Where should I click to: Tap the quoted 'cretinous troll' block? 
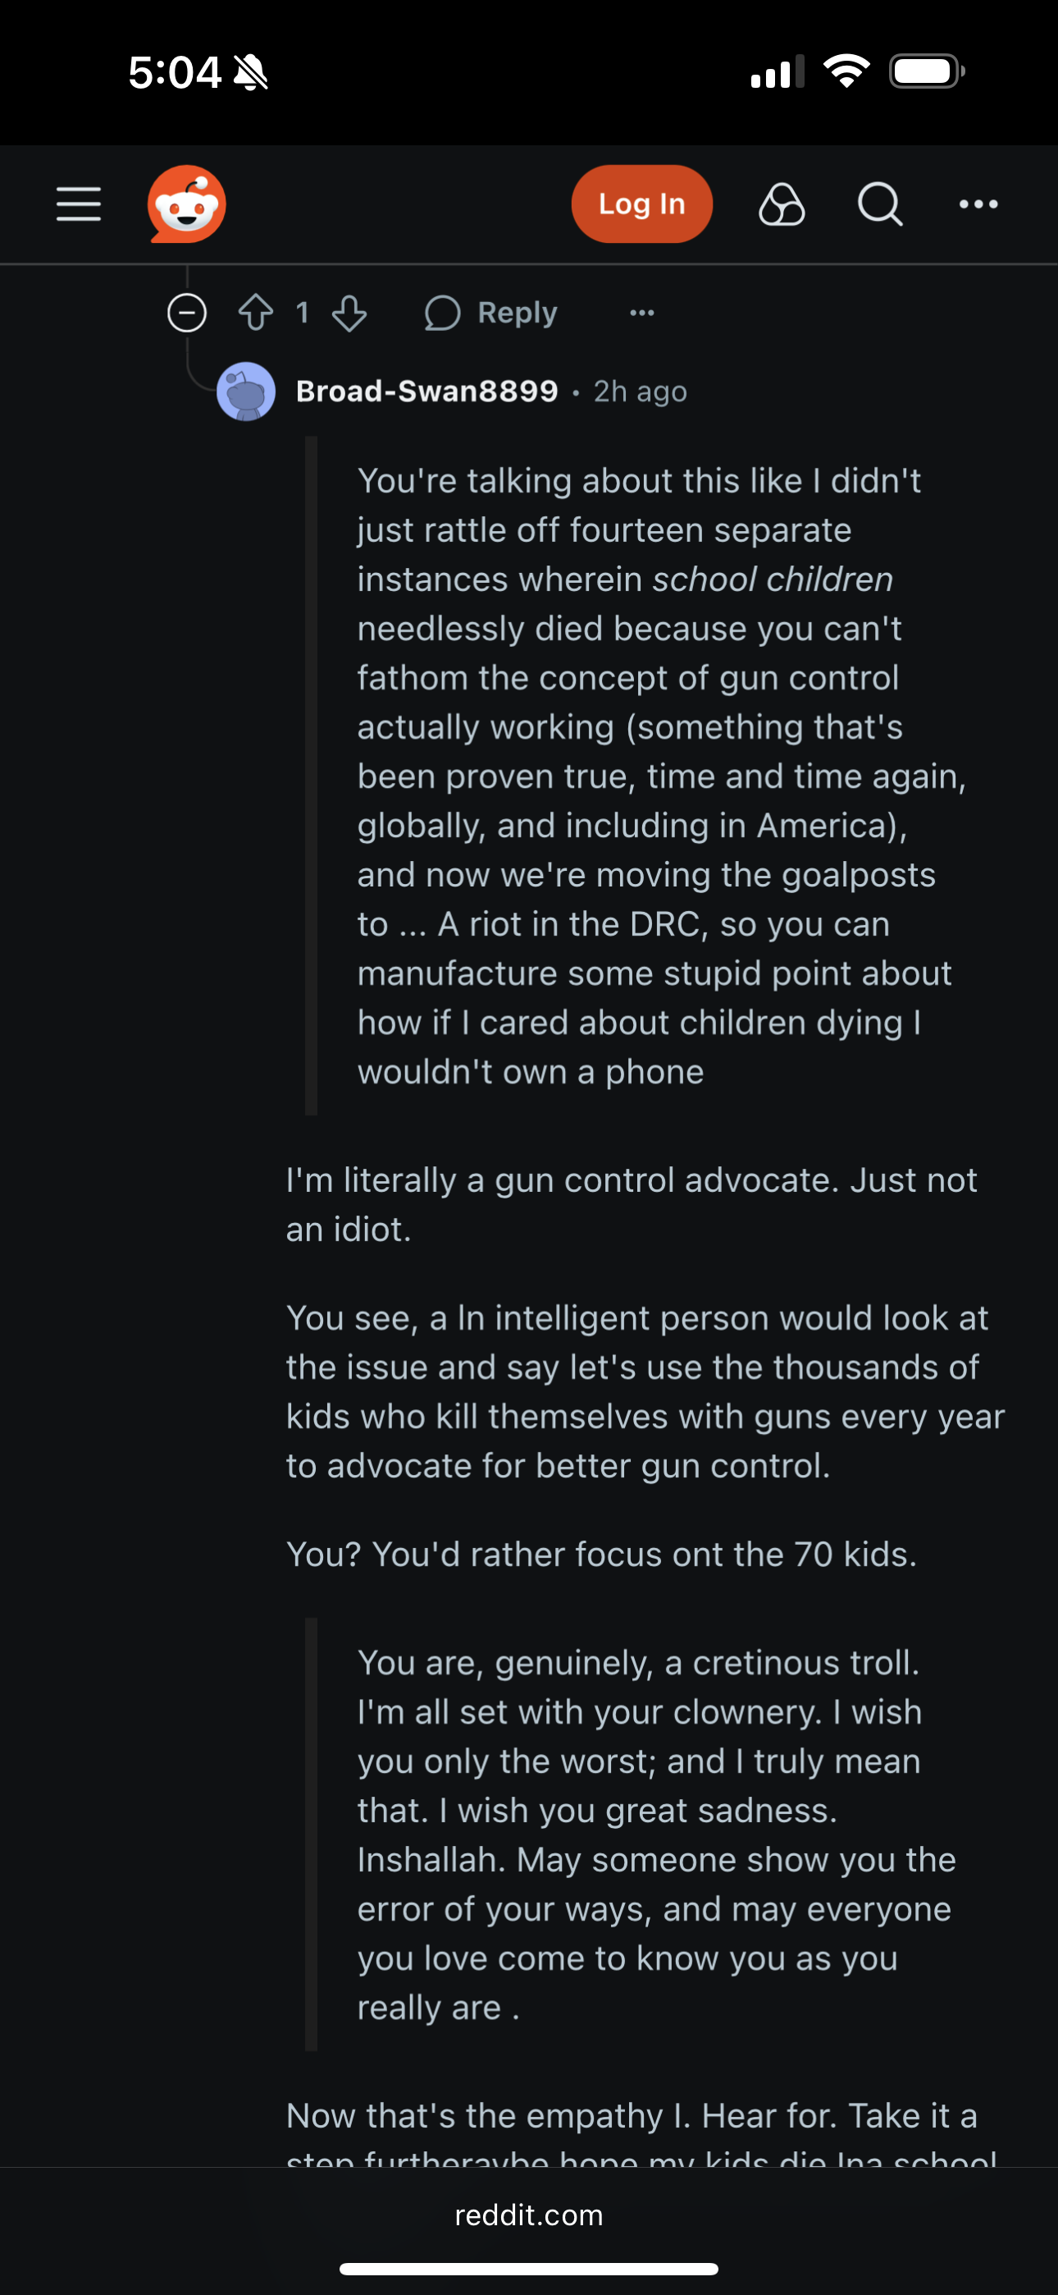click(x=636, y=1835)
